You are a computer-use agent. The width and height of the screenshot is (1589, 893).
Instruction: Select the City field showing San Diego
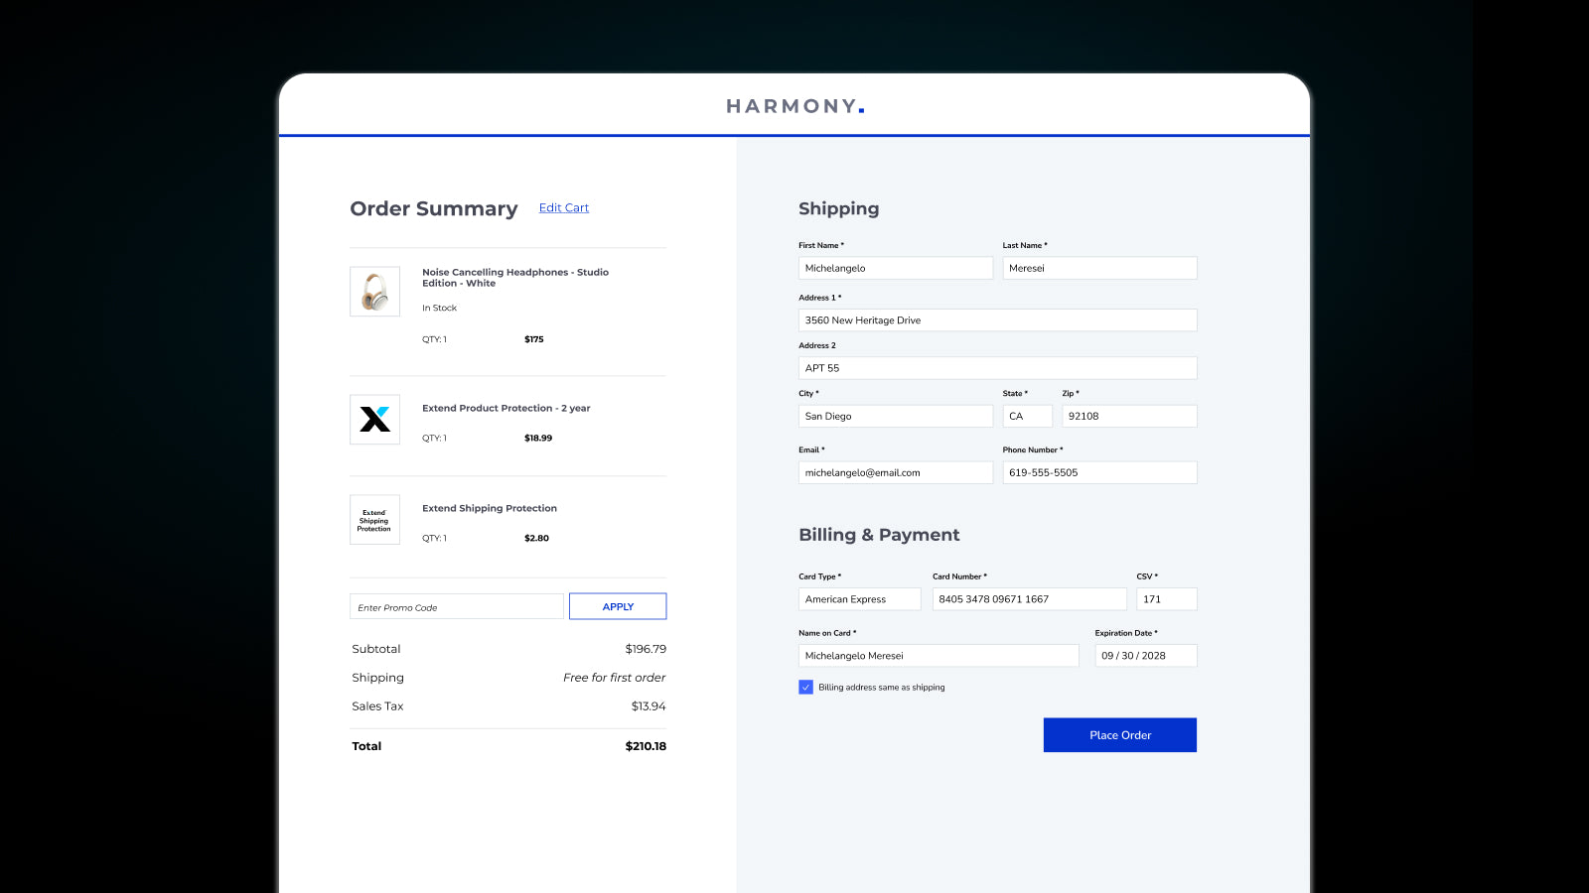pyautogui.click(x=895, y=416)
